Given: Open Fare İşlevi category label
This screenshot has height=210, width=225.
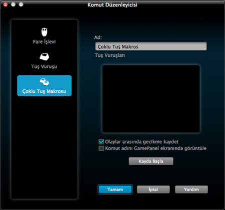Looking at the screenshot, I should (x=44, y=42).
